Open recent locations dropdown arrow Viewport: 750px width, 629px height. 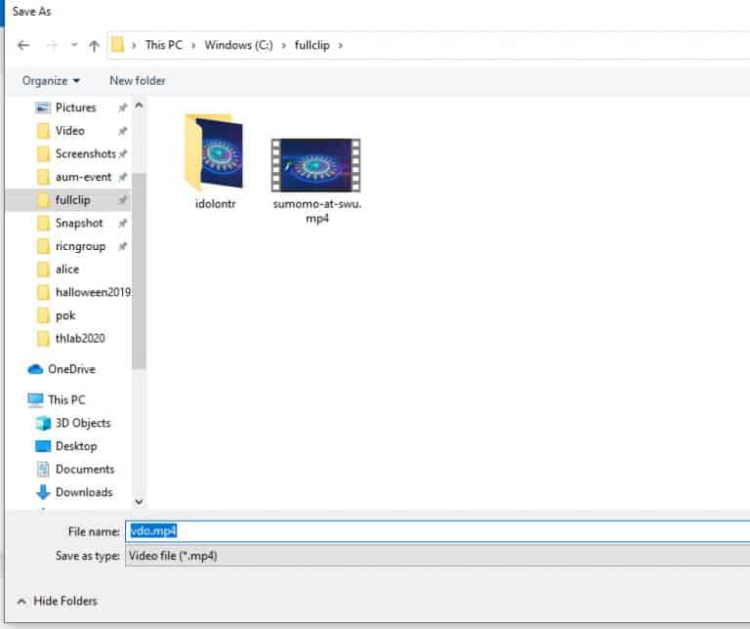click(74, 45)
